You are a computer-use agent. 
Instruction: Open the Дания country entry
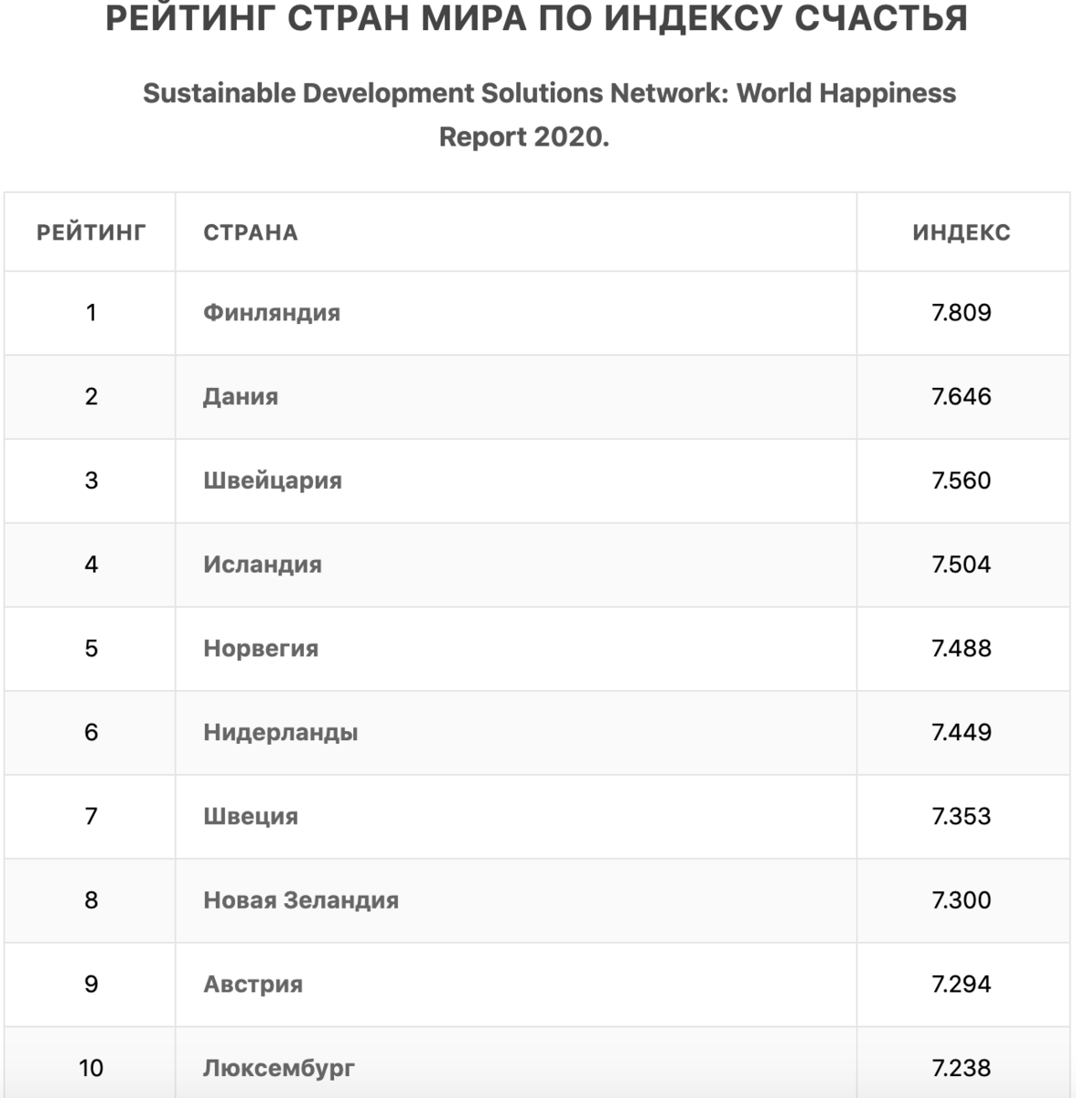(241, 397)
